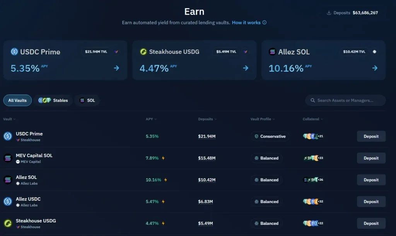Click the green USDG icon in the Steakhouse USDG card
Screen dimensions: 396x236
[x=143, y=52]
